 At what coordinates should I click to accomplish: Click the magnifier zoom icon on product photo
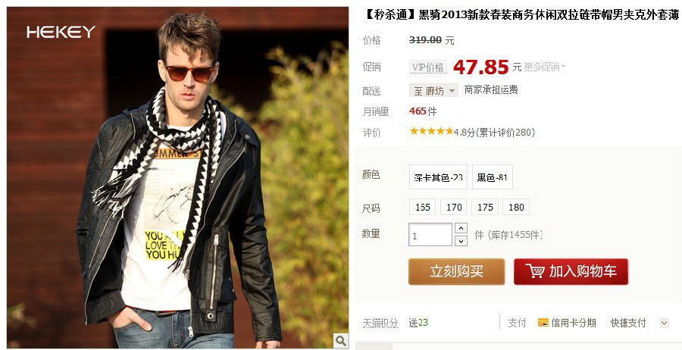(x=340, y=340)
